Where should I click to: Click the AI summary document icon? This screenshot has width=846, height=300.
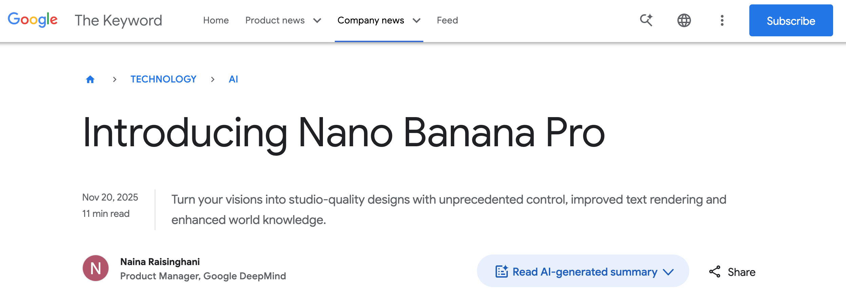coord(502,271)
